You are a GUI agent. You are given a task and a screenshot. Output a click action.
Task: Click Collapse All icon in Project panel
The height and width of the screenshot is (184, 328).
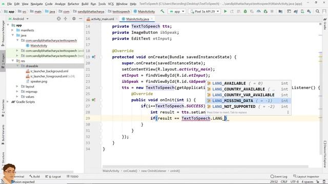coord(66,19)
